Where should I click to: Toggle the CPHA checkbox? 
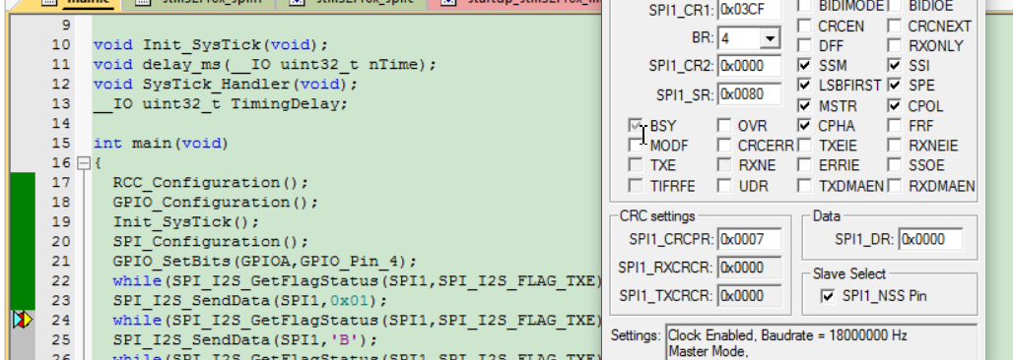(x=804, y=125)
